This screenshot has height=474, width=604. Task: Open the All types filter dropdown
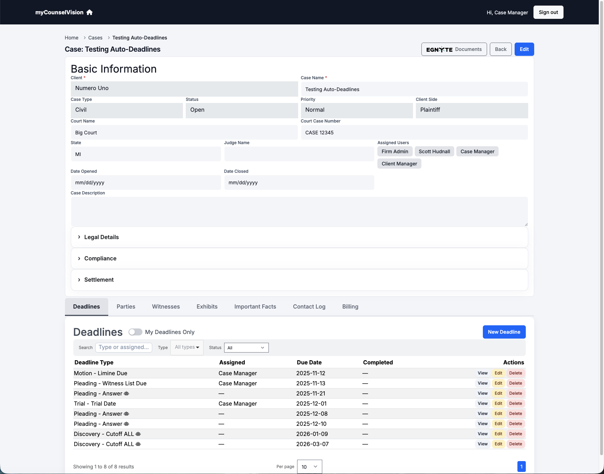tap(187, 347)
